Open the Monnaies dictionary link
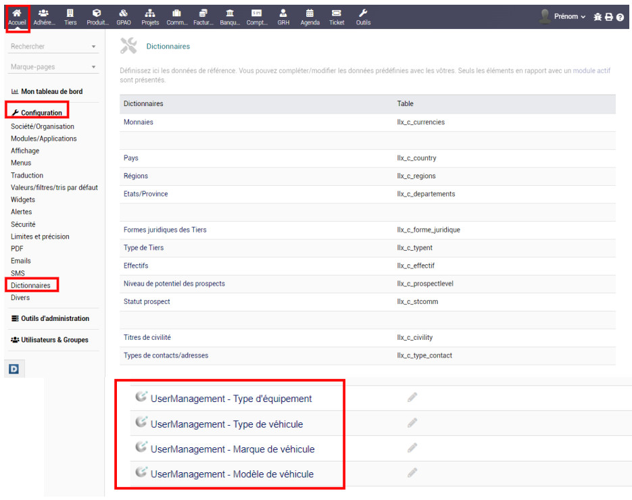 (x=139, y=122)
